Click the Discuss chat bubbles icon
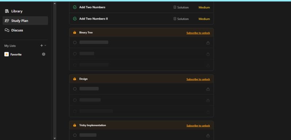Screen dimensions: 291x140 [x=7, y=30]
